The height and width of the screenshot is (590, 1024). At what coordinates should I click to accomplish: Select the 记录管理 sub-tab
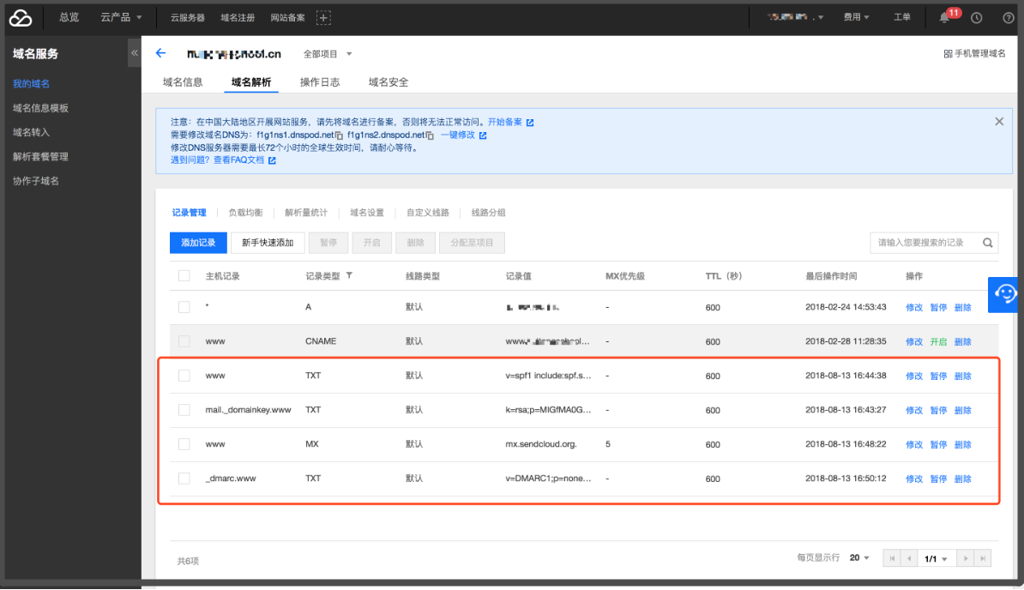click(x=189, y=213)
